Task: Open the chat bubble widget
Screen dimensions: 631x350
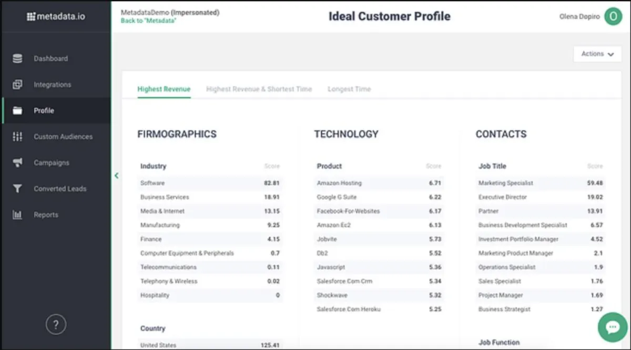Action: coord(613,327)
